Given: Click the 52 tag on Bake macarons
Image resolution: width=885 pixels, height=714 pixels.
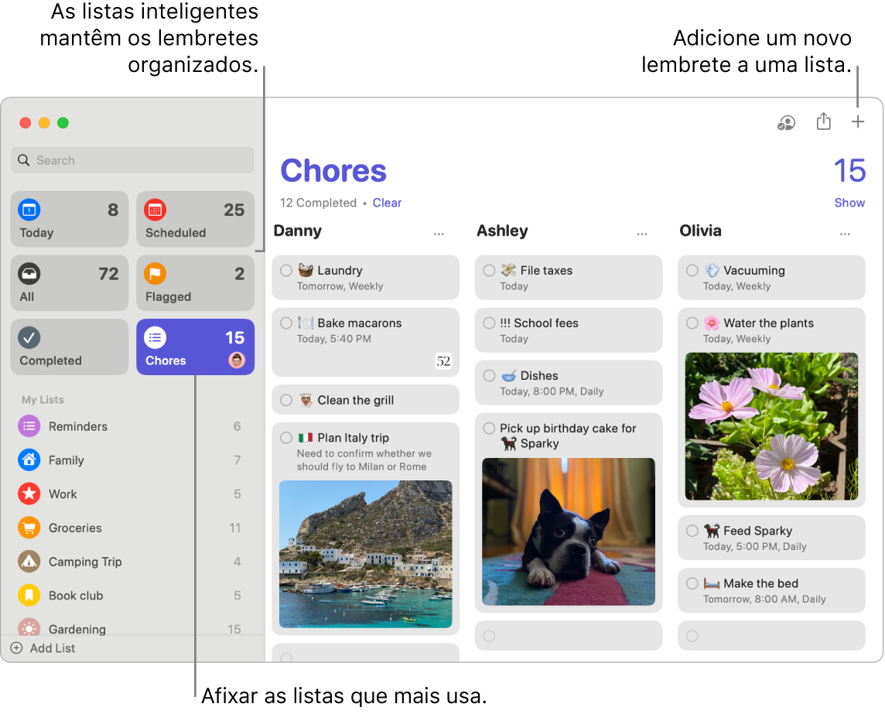Looking at the screenshot, I should (443, 361).
